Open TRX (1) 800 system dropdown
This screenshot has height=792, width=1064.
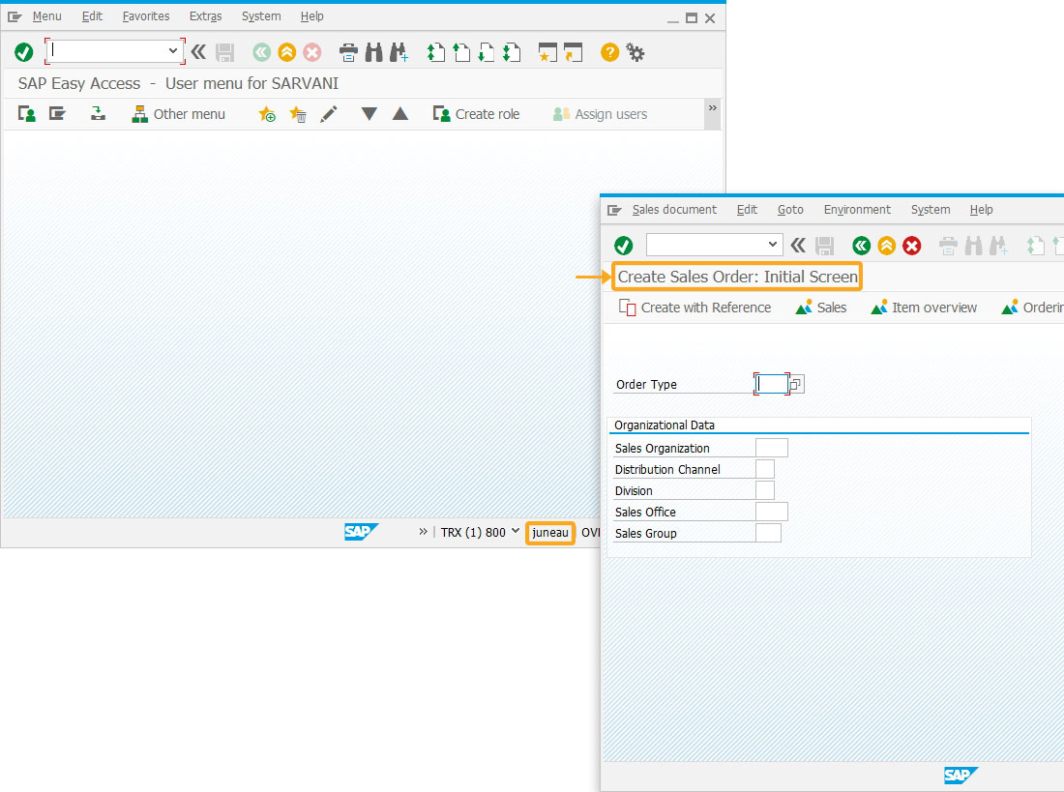480,532
